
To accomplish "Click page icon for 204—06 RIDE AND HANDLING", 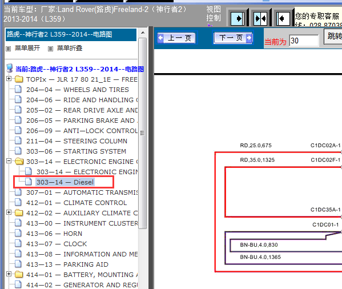I will (18, 99).
